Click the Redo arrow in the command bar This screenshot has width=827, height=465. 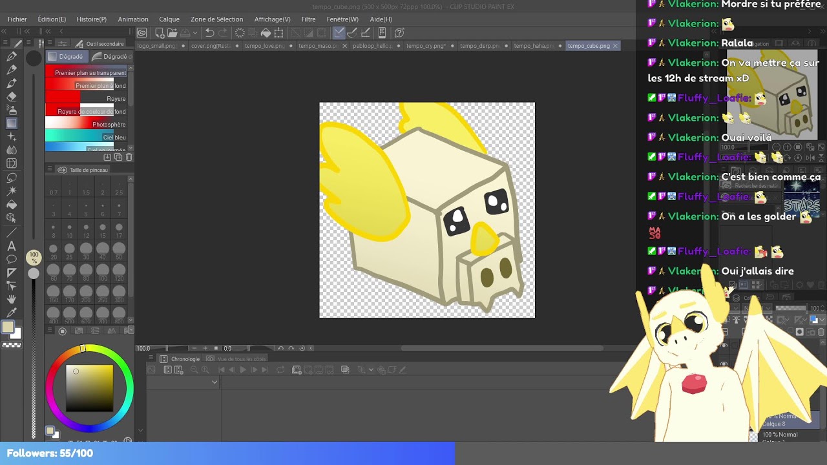pyautogui.click(x=223, y=33)
